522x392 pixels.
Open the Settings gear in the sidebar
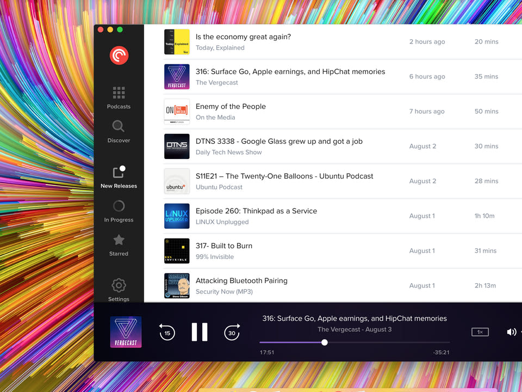point(119,287)
